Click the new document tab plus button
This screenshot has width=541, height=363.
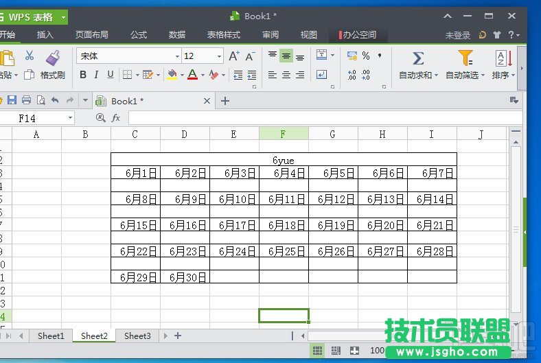[x=225, y=101]
